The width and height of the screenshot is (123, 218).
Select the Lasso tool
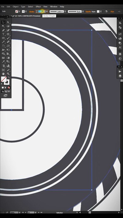coord(8,26)
